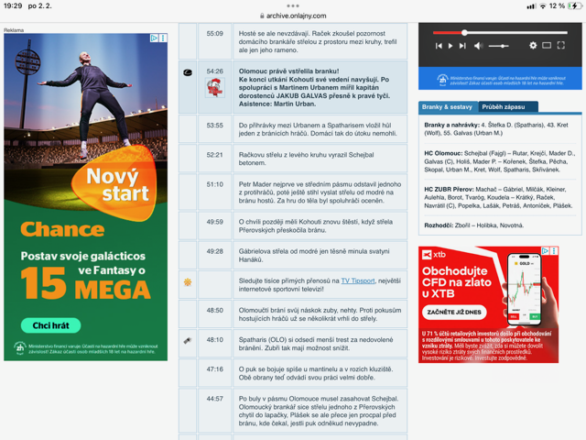
Task: Open options menu on XTB ad
Action: click(x=554, y=251)
